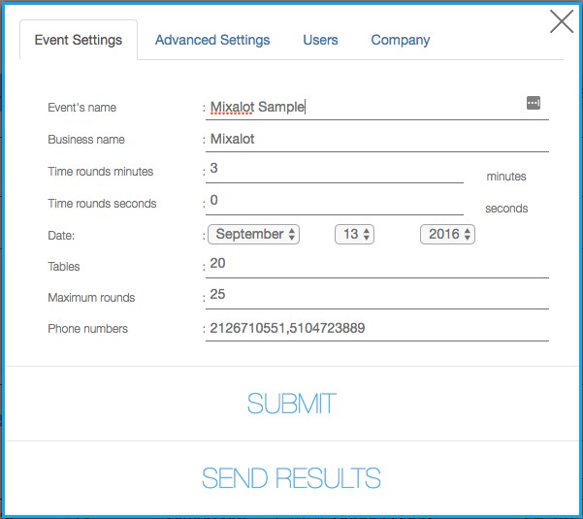Click the "Business name" label

(86, 140)
